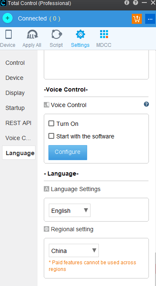Go to the REST API settings section
The image size is (156, 286).
[x=18, y=123]
